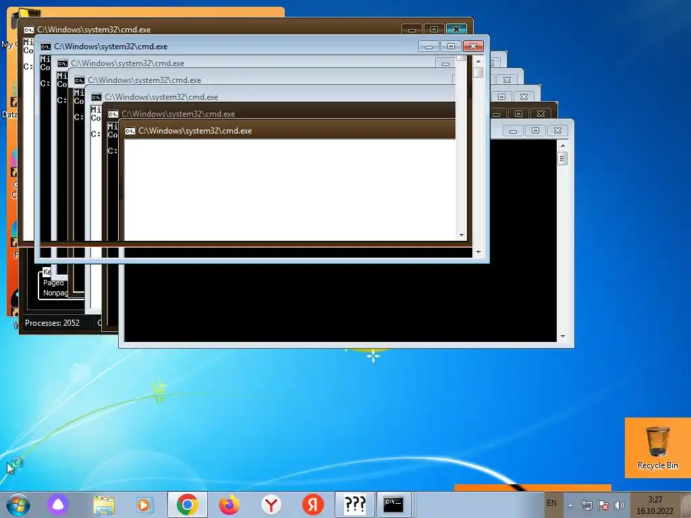Maximize the fifth cmd window
The height and width of the screenshot is (518, 691).
tap(501, 96)
